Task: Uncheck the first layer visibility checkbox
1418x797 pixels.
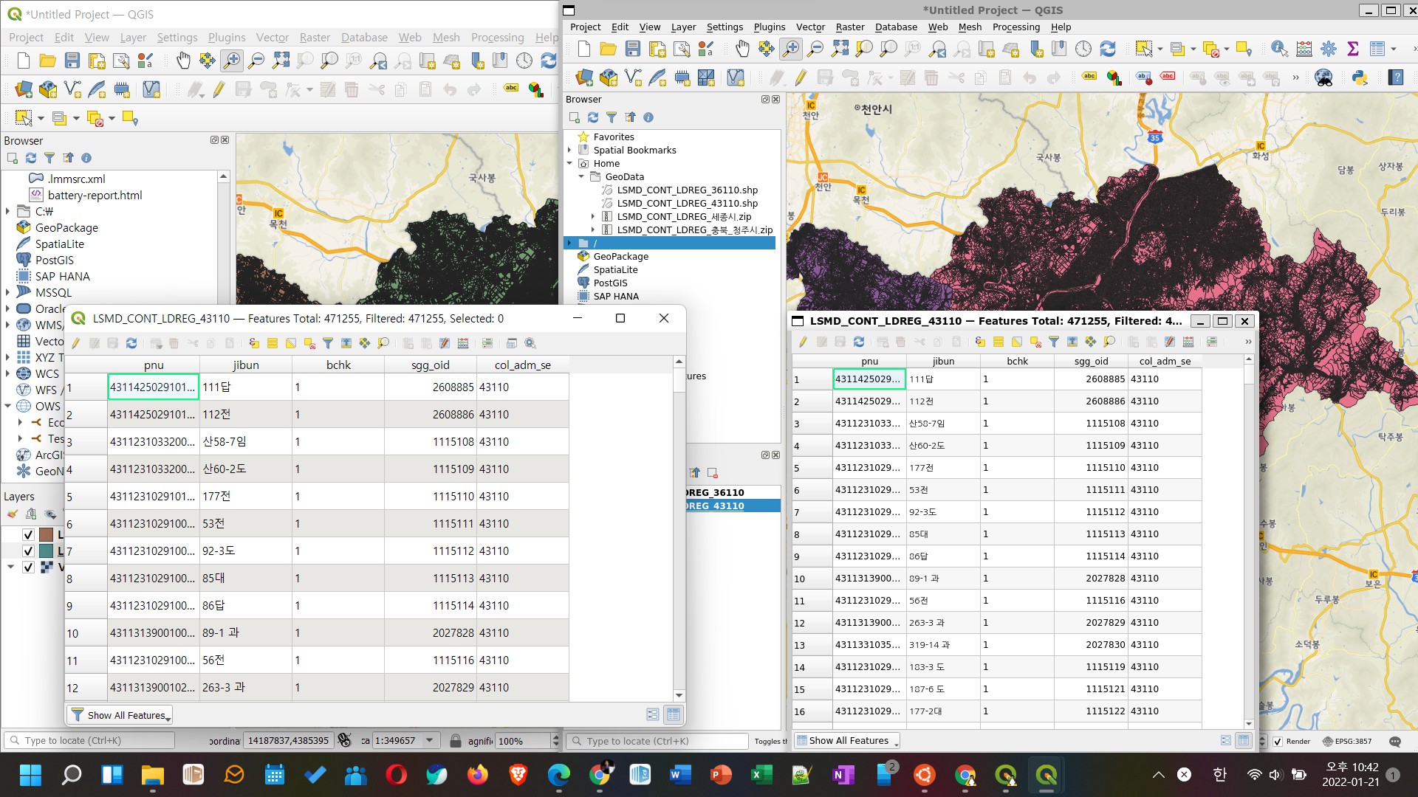Action: (x=28, y=534)
